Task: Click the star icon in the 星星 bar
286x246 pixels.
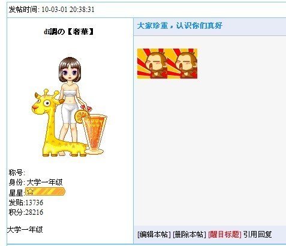Action: [30, 191]
